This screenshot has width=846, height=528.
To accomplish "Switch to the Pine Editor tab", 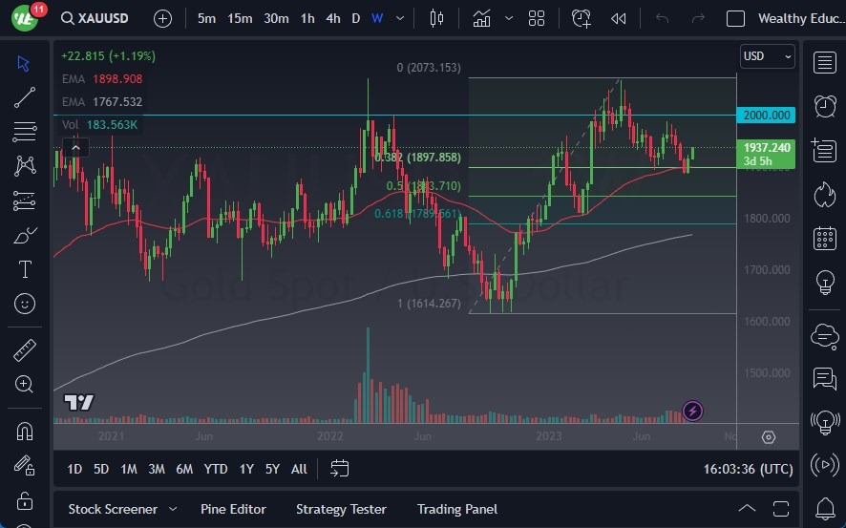I will 233,509.
